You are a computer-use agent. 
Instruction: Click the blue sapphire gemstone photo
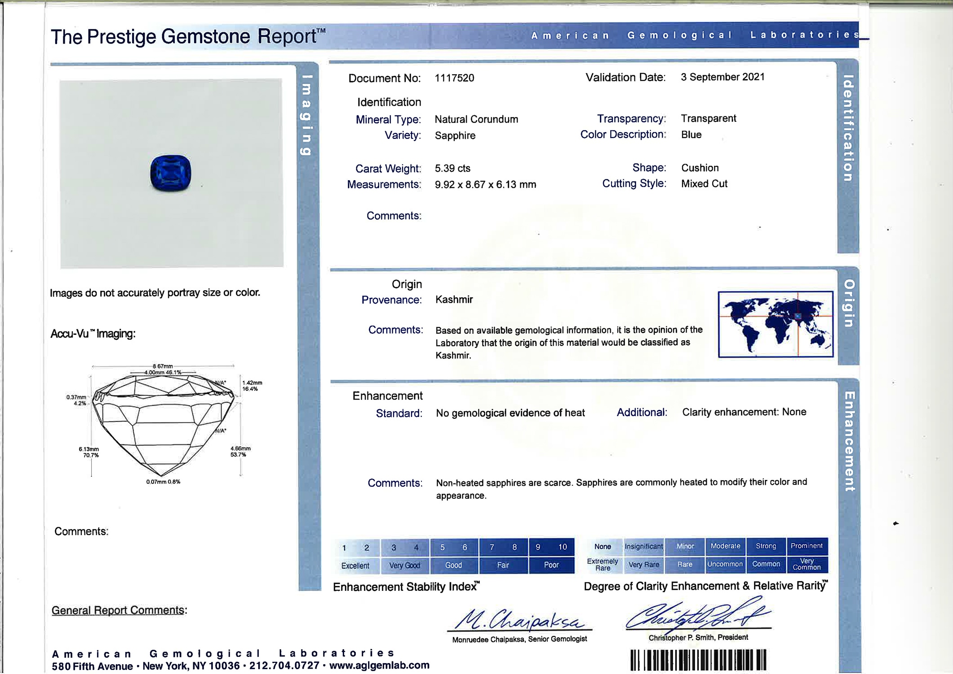(171, 173)
